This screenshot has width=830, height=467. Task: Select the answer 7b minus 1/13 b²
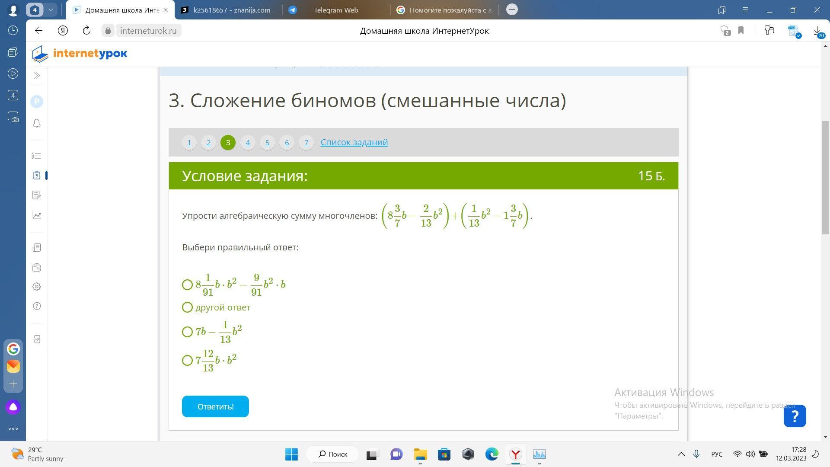click(187, 332)
